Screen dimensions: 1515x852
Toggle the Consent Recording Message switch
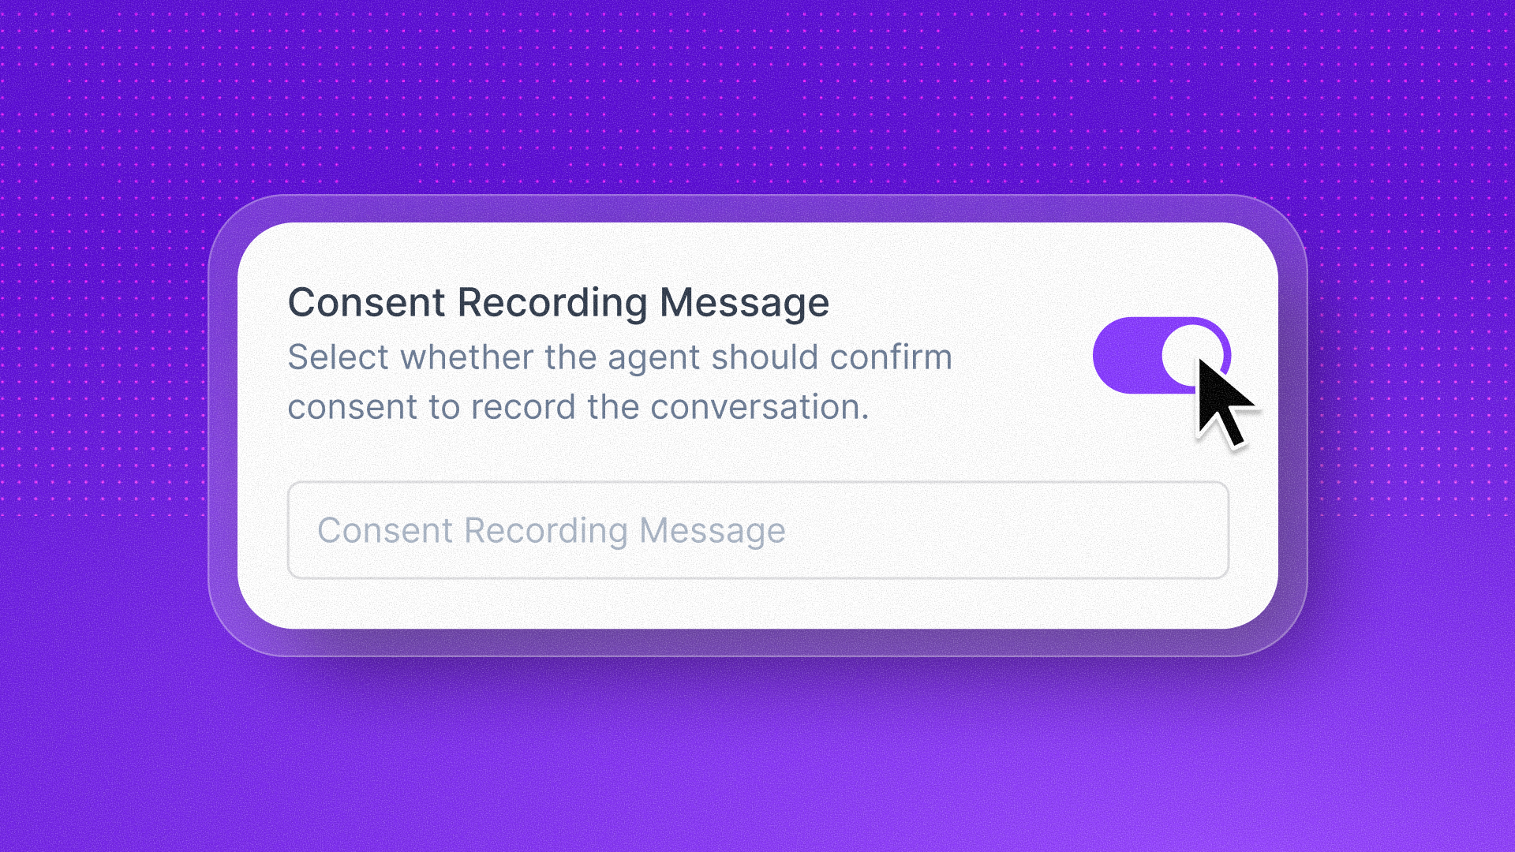1161,356
